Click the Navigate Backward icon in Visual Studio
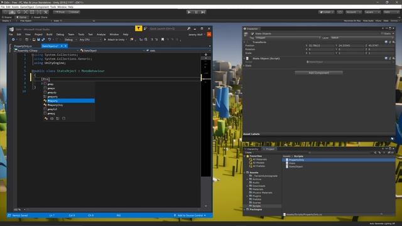 pyautogui.click(x=13, y=40)
